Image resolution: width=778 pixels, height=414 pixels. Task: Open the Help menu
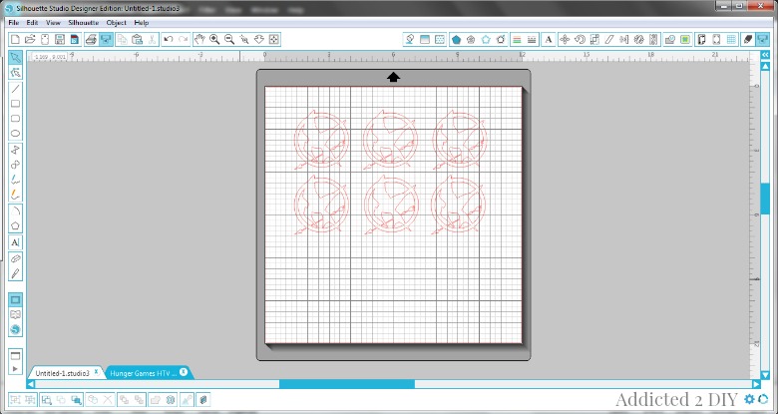[x=142, y=23]
